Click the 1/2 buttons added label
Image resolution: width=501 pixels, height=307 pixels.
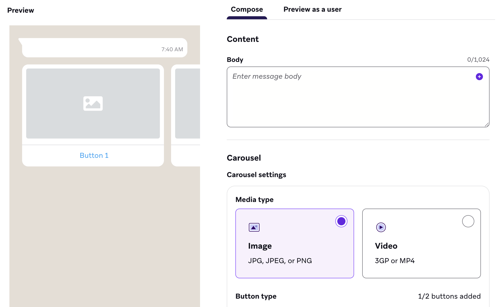point(449,296)
